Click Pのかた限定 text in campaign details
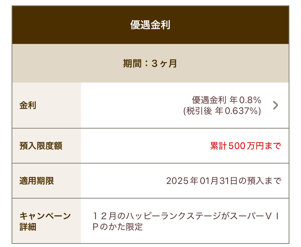Screen dimensions: 301x247 [x=118, y=227]
